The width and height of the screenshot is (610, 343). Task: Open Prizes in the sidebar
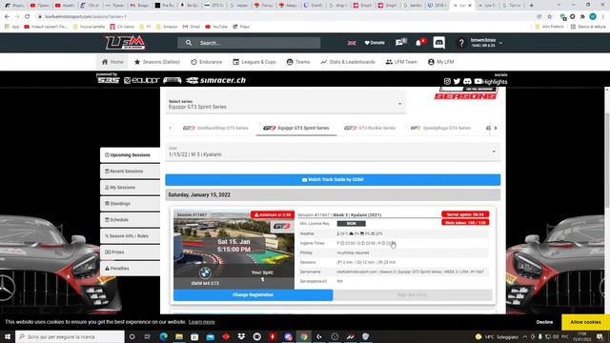point(130,252)
